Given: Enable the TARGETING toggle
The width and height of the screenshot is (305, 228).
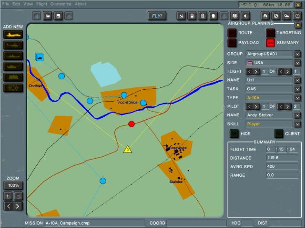Looking at the screenshot, I should click(x=270, y=33).
